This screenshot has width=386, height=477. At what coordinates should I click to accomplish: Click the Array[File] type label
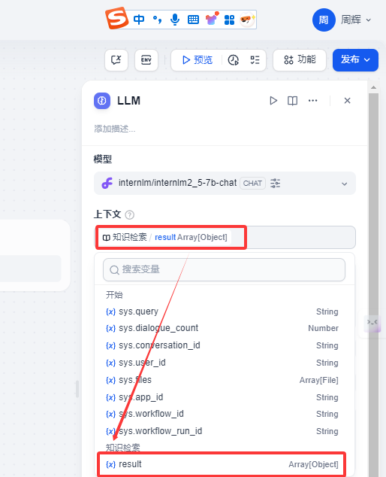(x=319, y=380)
